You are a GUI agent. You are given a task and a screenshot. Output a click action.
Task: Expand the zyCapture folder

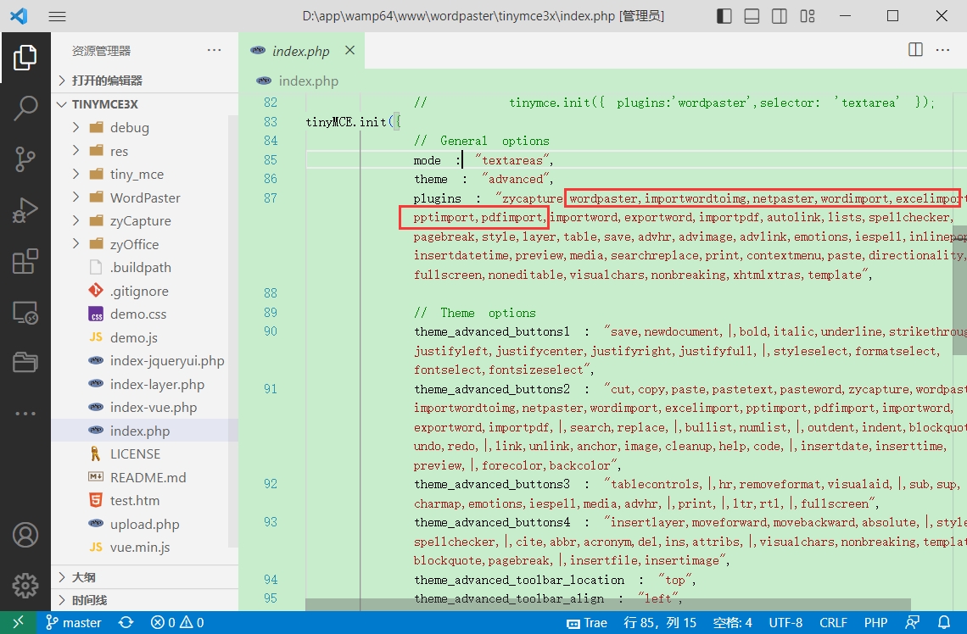coord(140,221)
